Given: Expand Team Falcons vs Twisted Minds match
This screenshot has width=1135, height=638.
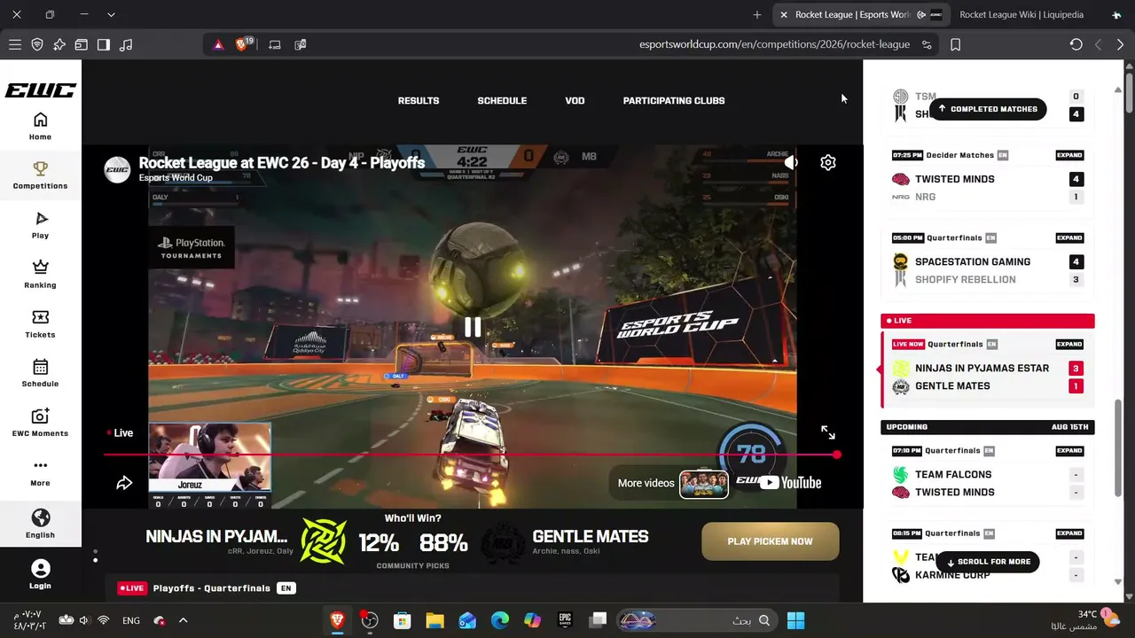Looking at the screenshot, I should (1069, 450).
